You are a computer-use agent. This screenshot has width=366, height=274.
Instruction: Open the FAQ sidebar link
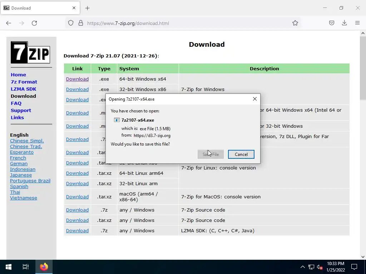(16, 103)
